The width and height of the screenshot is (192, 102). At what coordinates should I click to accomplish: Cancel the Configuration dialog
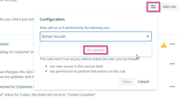[143, 82]
